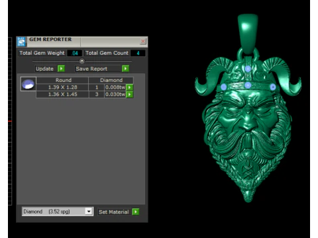Image resolution: width=318 pixels, height=238 pixels.
Task: Select the left gem on the helmet band
Action: click(x=223, y=87)
